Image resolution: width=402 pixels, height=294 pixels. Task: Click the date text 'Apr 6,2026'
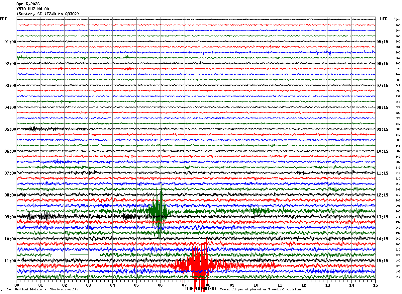click(x=28, y=4)
